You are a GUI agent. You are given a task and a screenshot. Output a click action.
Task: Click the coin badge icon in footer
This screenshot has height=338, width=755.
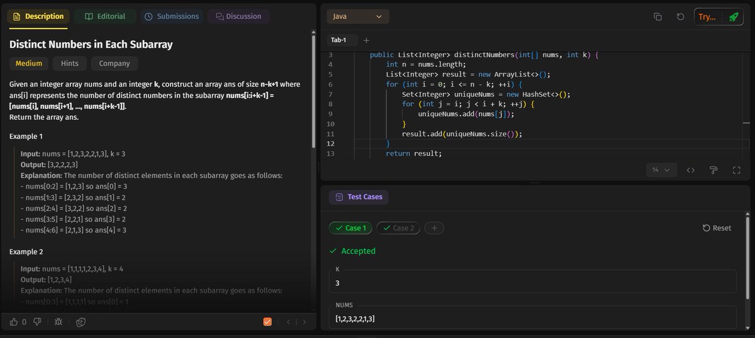(81, 322)
